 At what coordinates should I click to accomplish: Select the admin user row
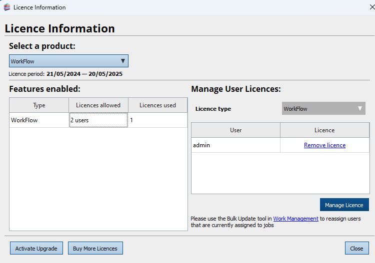coord(235,145)
